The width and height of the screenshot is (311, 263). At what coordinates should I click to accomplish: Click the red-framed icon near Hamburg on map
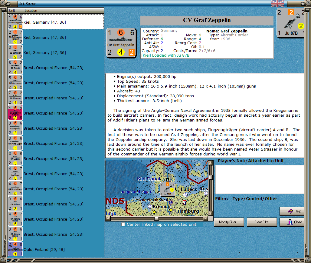click(x=185, y=203)
